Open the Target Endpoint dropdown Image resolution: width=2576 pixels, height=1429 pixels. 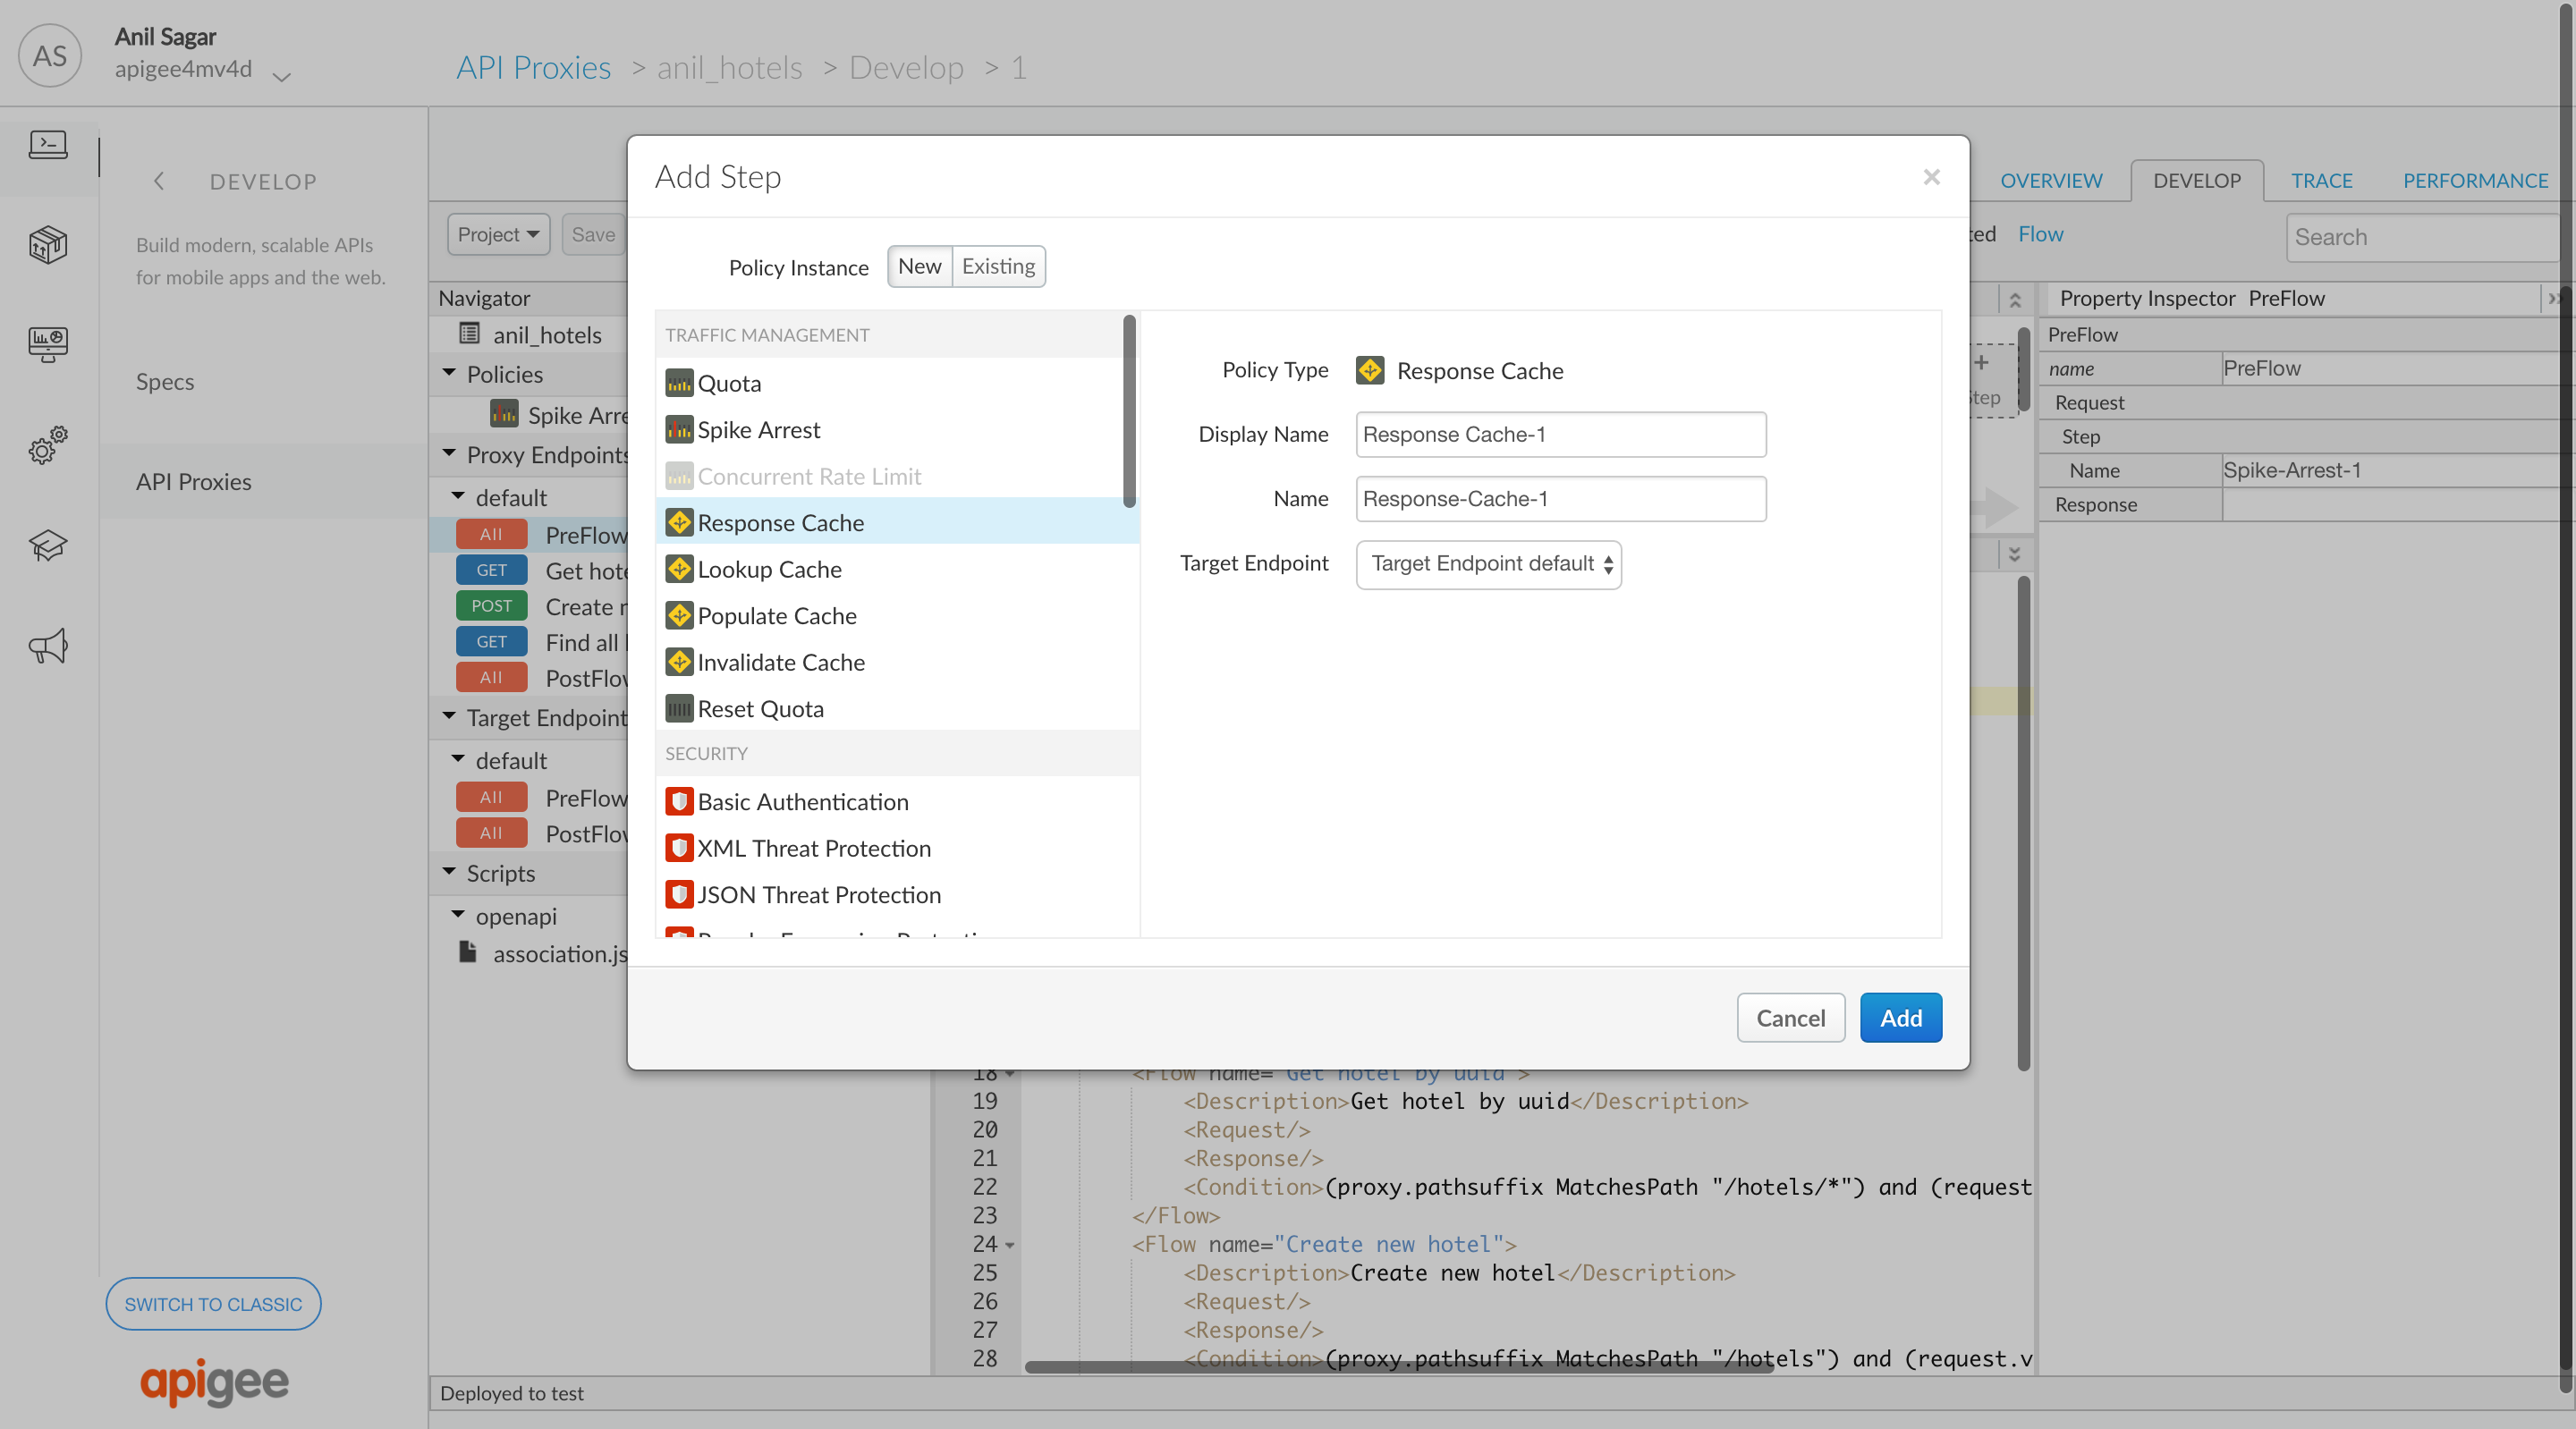coord(1488,565)
